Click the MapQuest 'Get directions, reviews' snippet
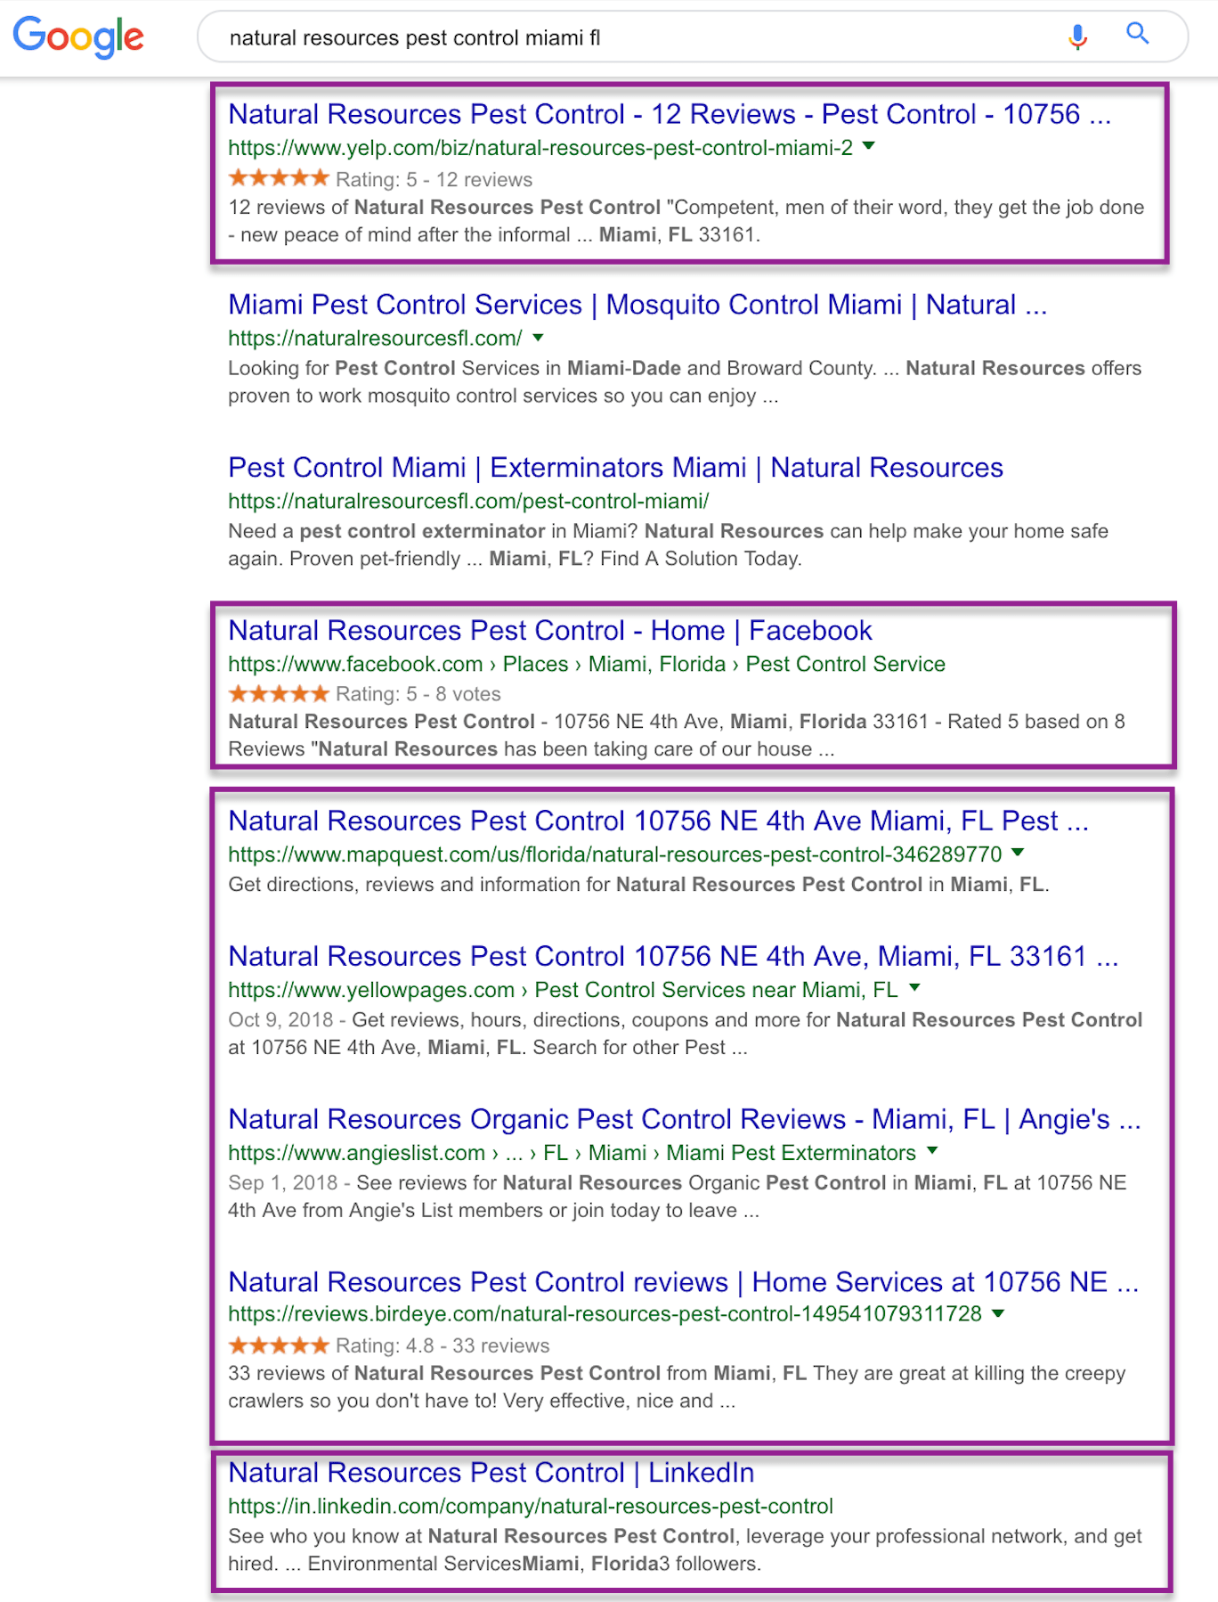Viewport: 1218px width, 1602px height. click(x=638, y=885)
